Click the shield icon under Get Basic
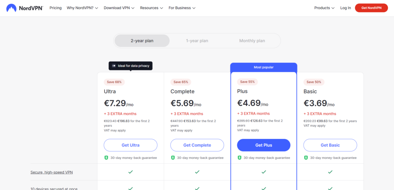Viewport: 394px width, 190px height. [x=306, y=158]
